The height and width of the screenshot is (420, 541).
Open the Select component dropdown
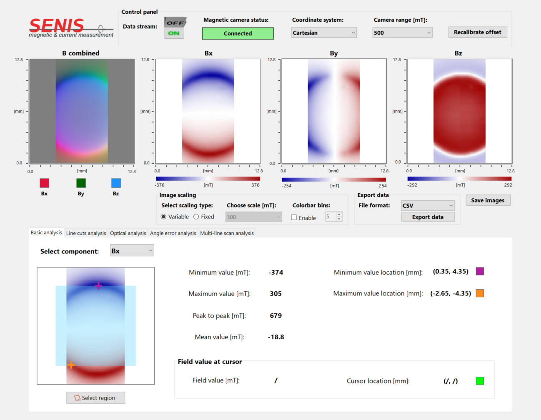click(132, 251)
